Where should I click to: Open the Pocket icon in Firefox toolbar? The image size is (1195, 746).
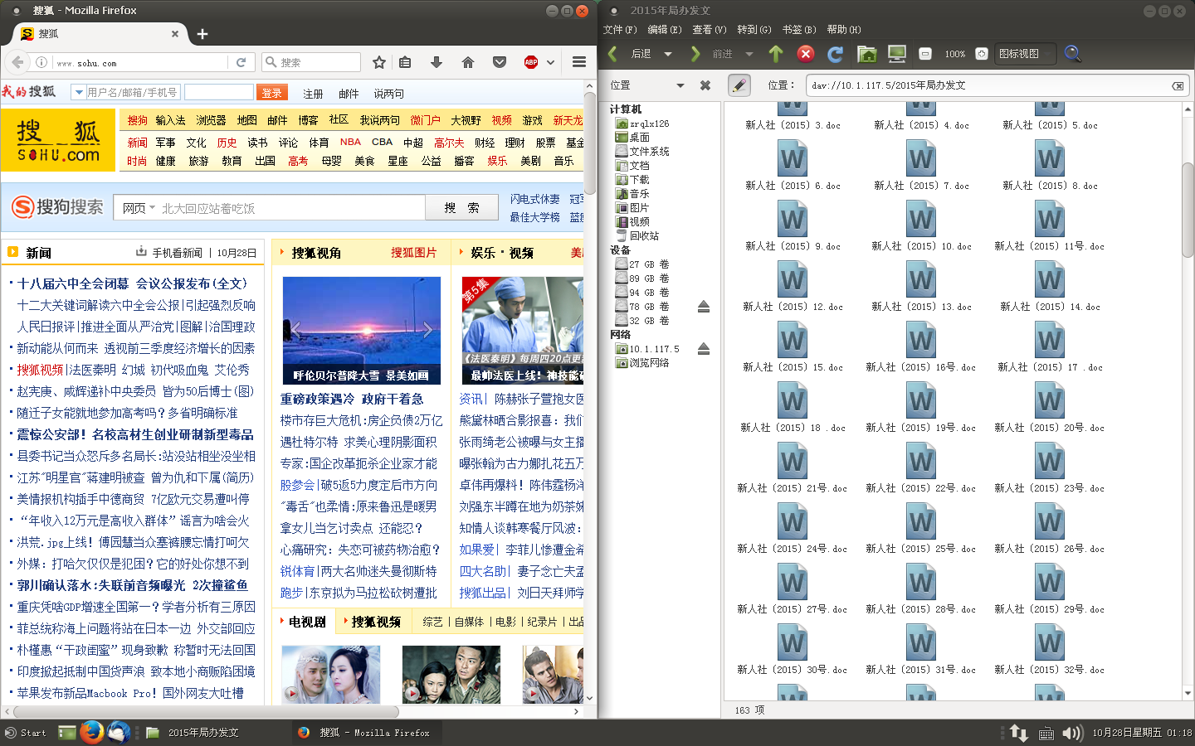point(500,62)
